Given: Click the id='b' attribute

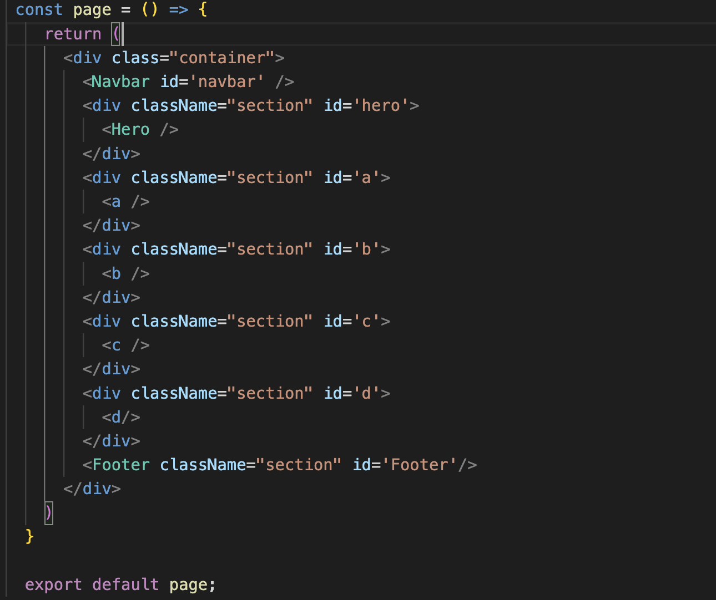Looking at the screenshot, I should click(352, 249).
